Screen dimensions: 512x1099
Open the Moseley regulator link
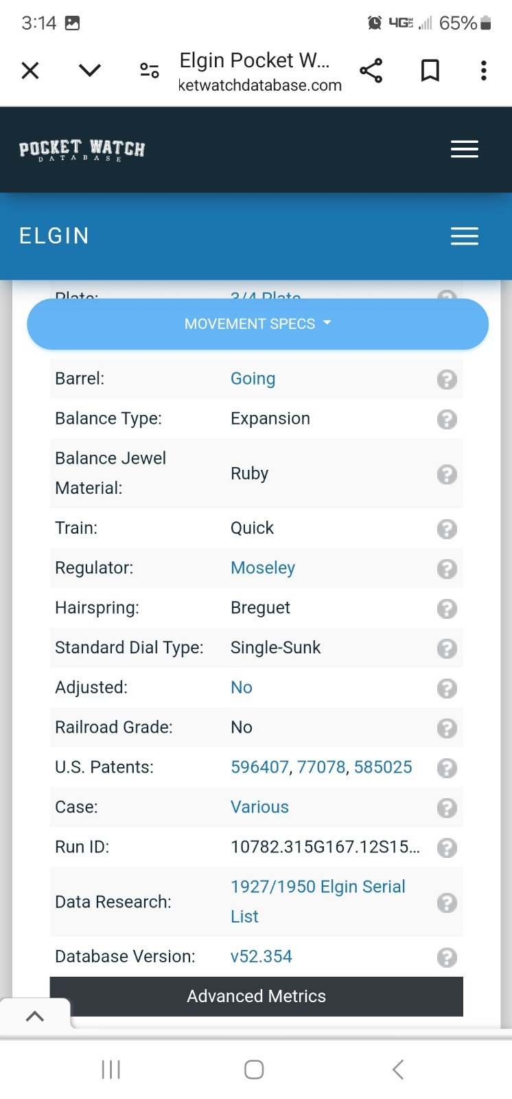pos(263,568)
